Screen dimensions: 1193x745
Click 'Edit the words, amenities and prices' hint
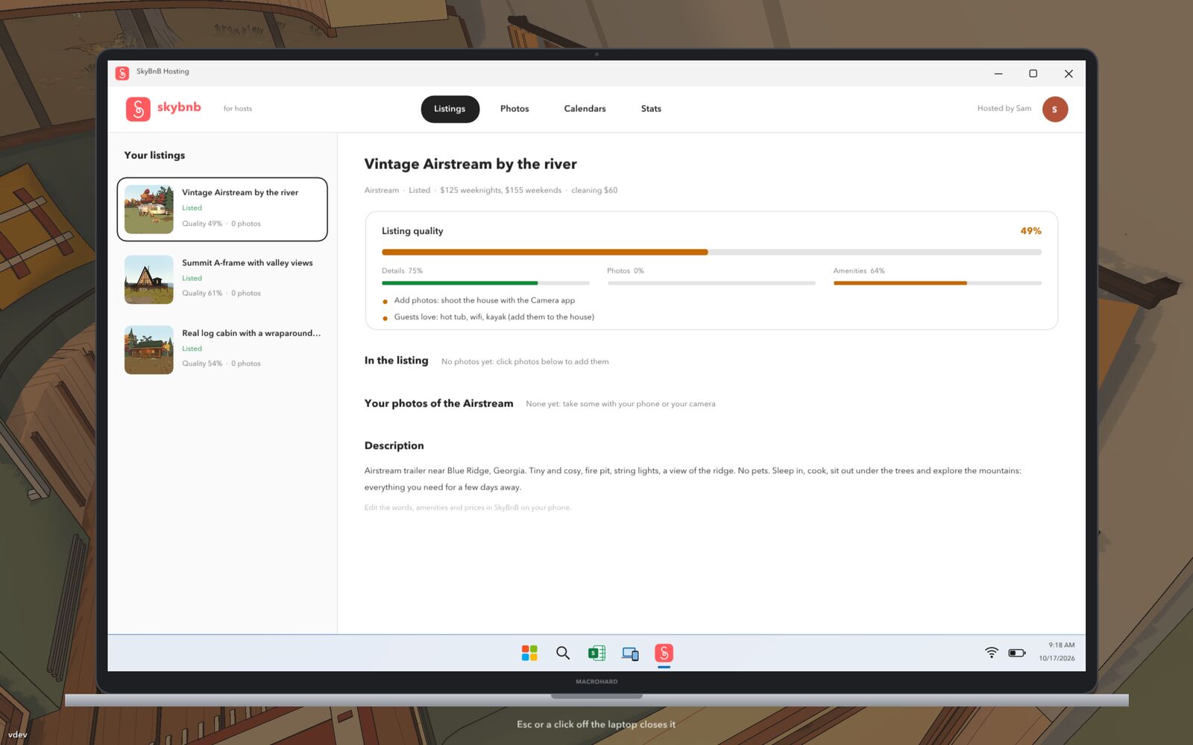point(468,507)
